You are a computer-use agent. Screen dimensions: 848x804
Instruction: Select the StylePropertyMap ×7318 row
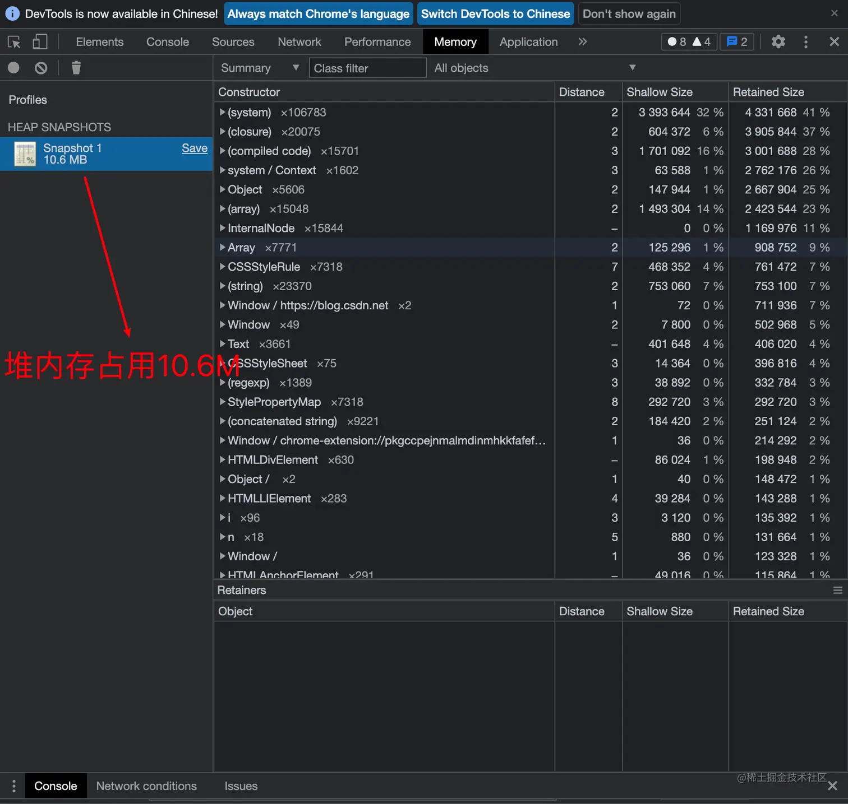pyautogui.click(x=530, y=402)
